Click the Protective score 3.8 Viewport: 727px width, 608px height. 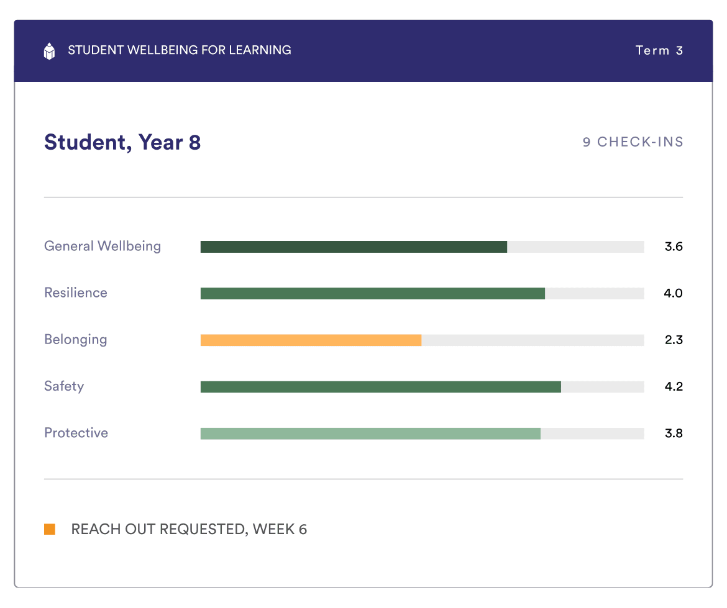click(x=674, y=433)
